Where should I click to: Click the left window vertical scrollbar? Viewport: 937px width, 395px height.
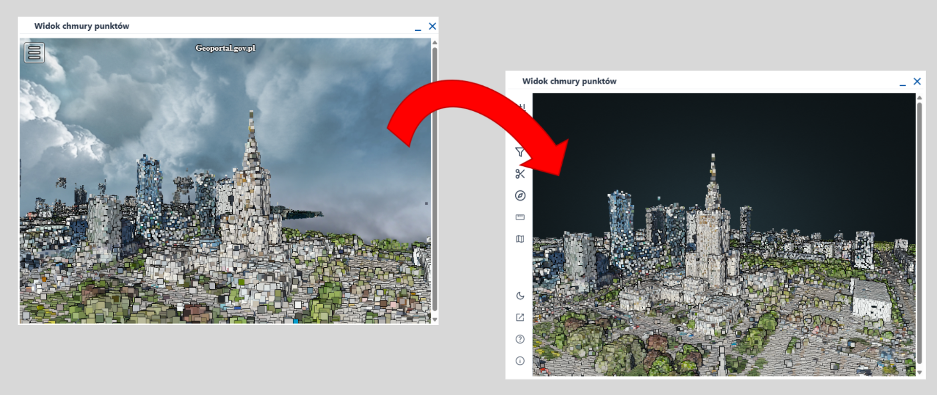(x=434, y=178)
